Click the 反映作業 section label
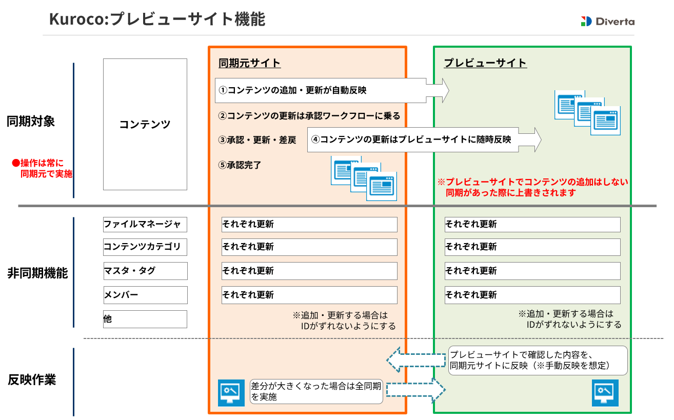Image resolution: width=674 pixels, height=420 pixels. coord(32,380)
